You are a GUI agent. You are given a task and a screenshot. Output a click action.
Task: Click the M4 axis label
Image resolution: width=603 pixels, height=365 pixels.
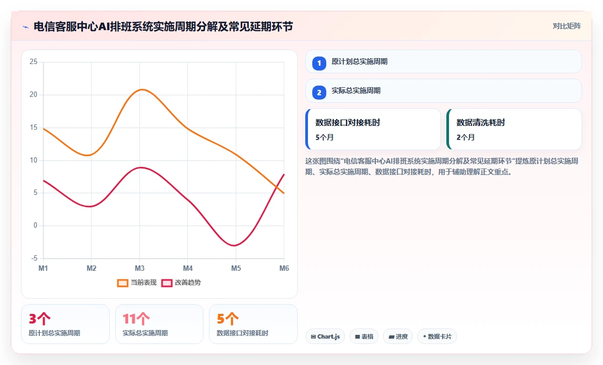[188, 269]
